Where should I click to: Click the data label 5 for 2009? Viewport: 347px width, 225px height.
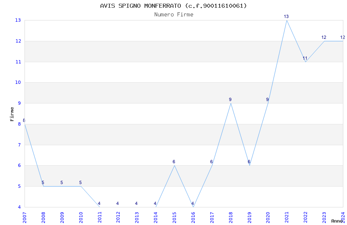pos(62,183)
